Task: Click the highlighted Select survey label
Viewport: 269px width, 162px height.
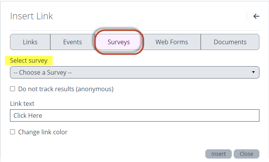Action: pos(29,60)
